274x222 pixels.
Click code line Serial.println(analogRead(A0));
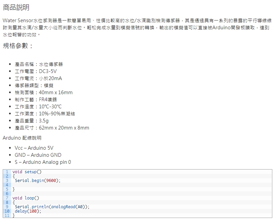tap(52, 207)
